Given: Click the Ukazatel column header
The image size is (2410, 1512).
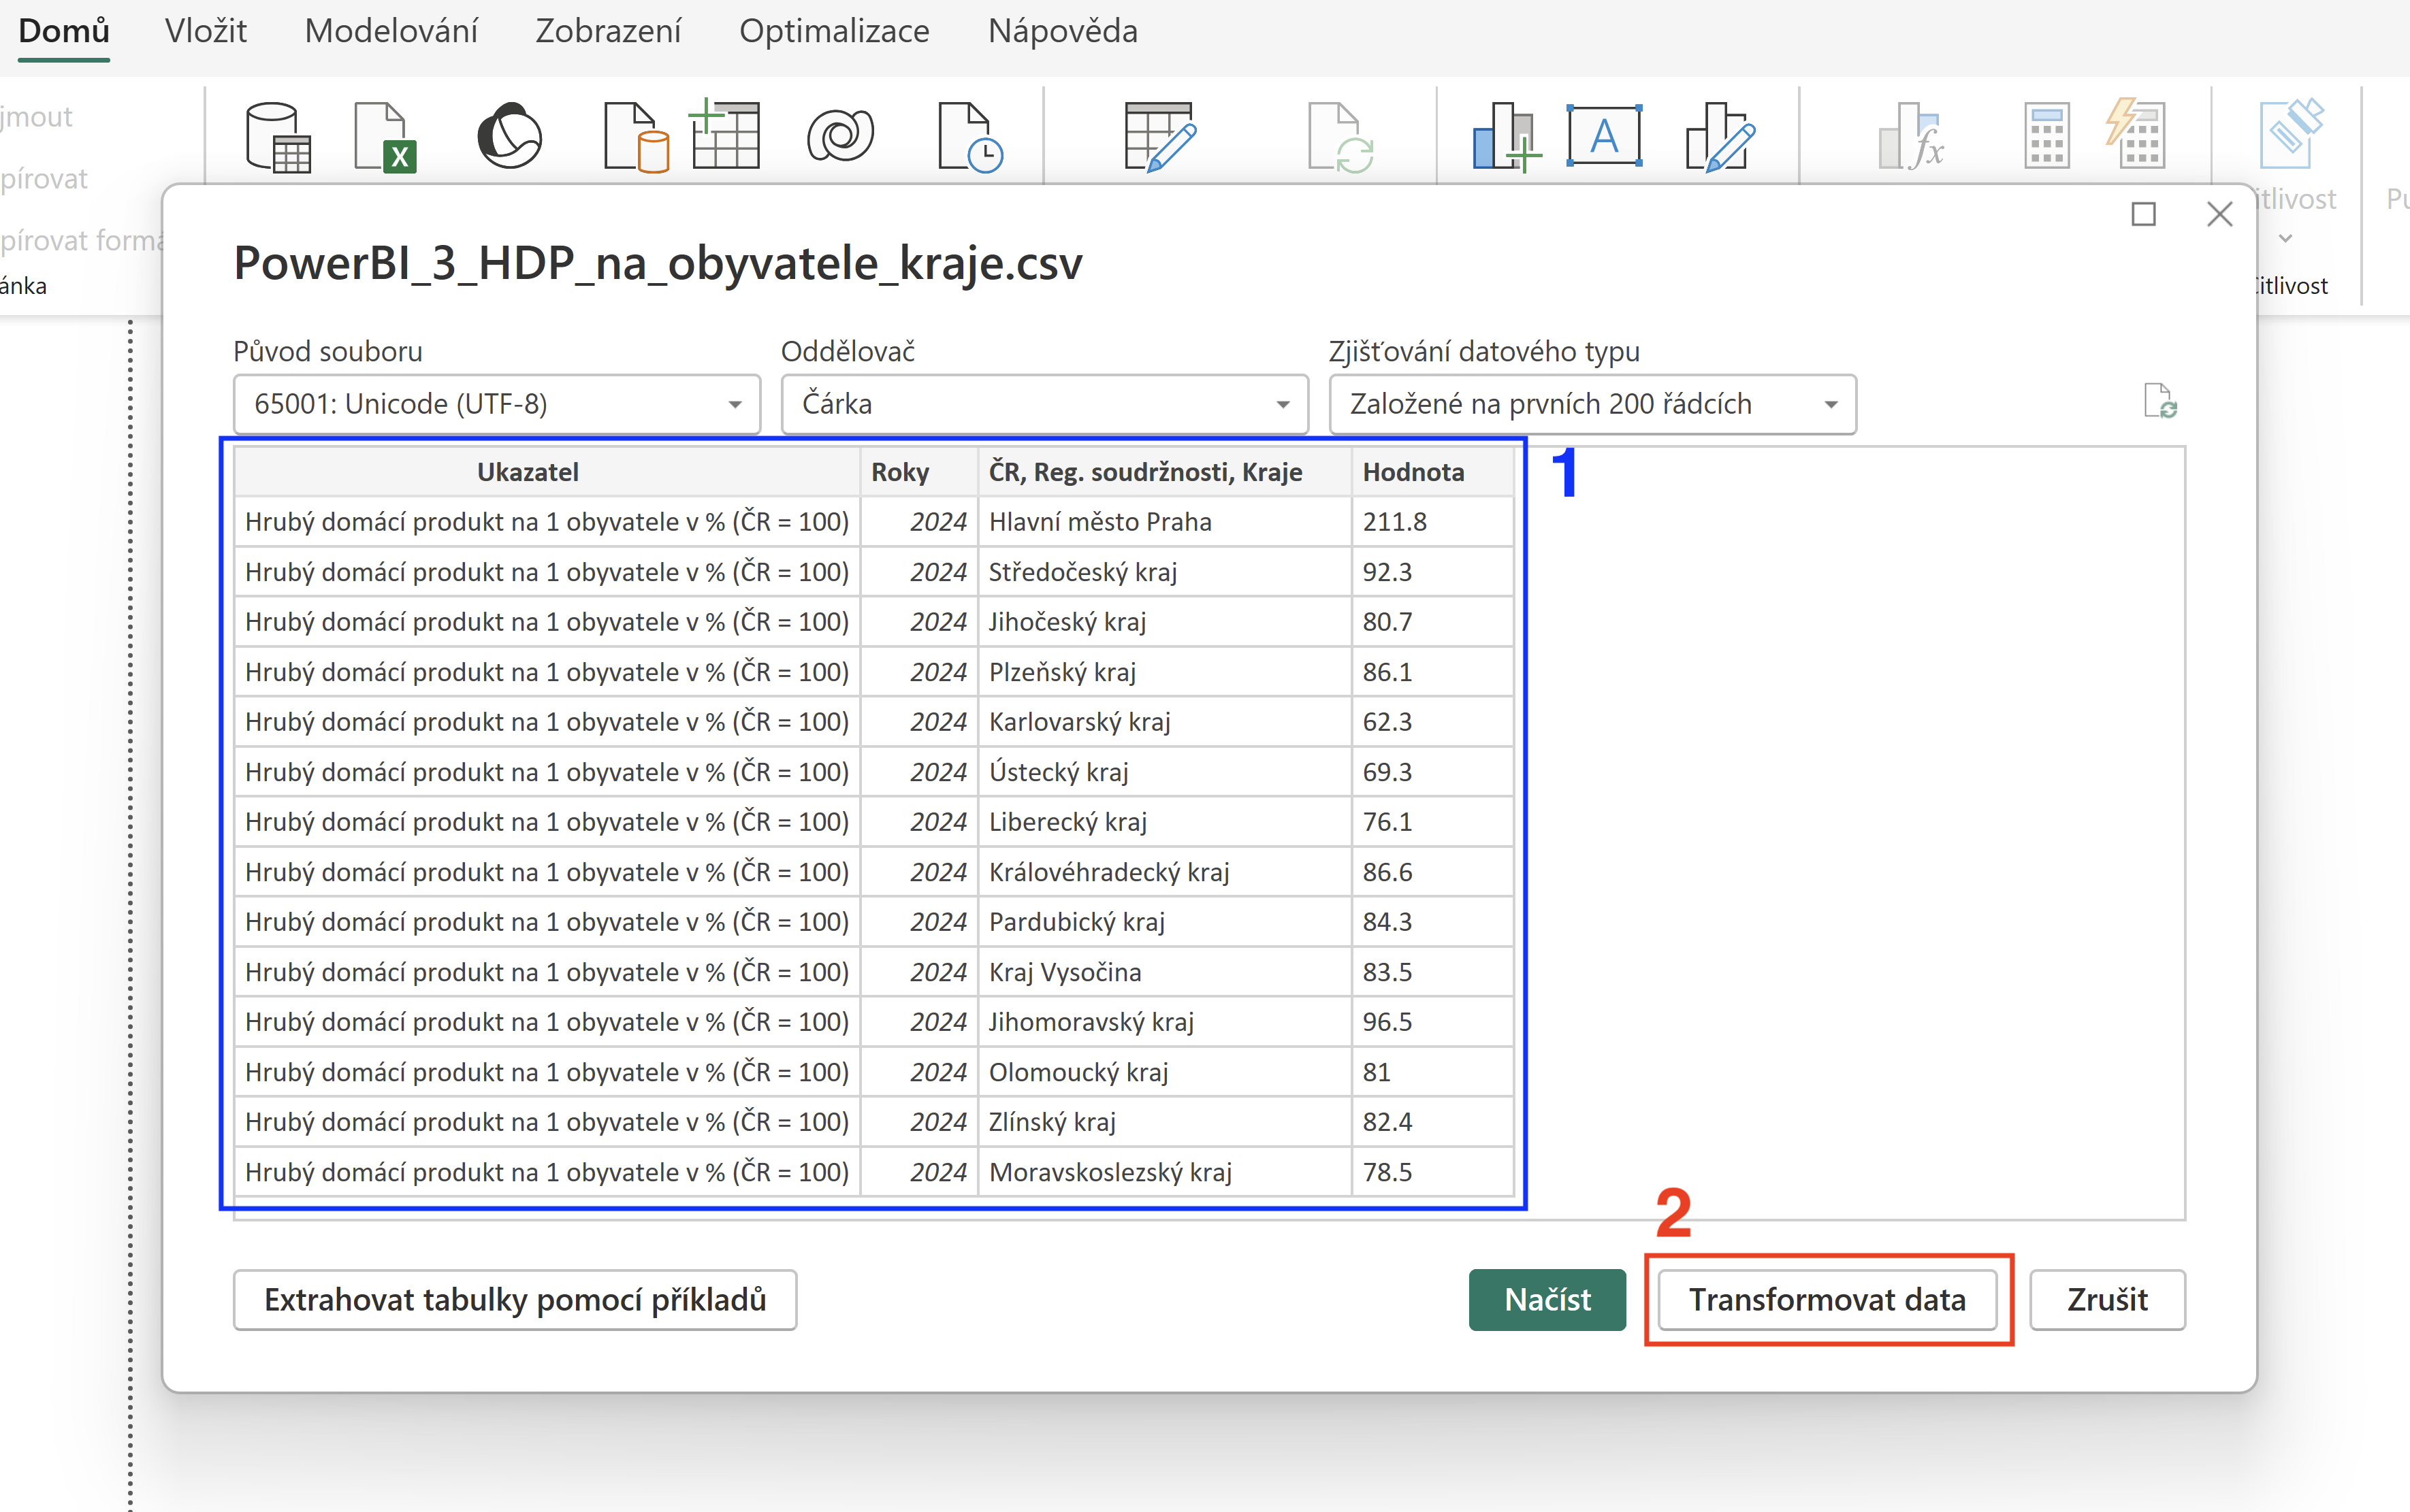Looking at the screenshot, I should tap(547, 472).
